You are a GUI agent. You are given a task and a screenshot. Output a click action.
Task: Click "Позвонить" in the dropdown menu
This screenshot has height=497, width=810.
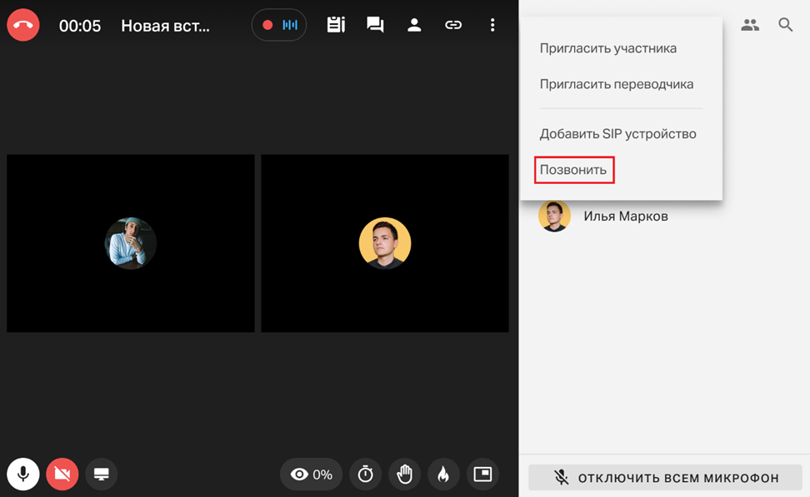[573, 170]
